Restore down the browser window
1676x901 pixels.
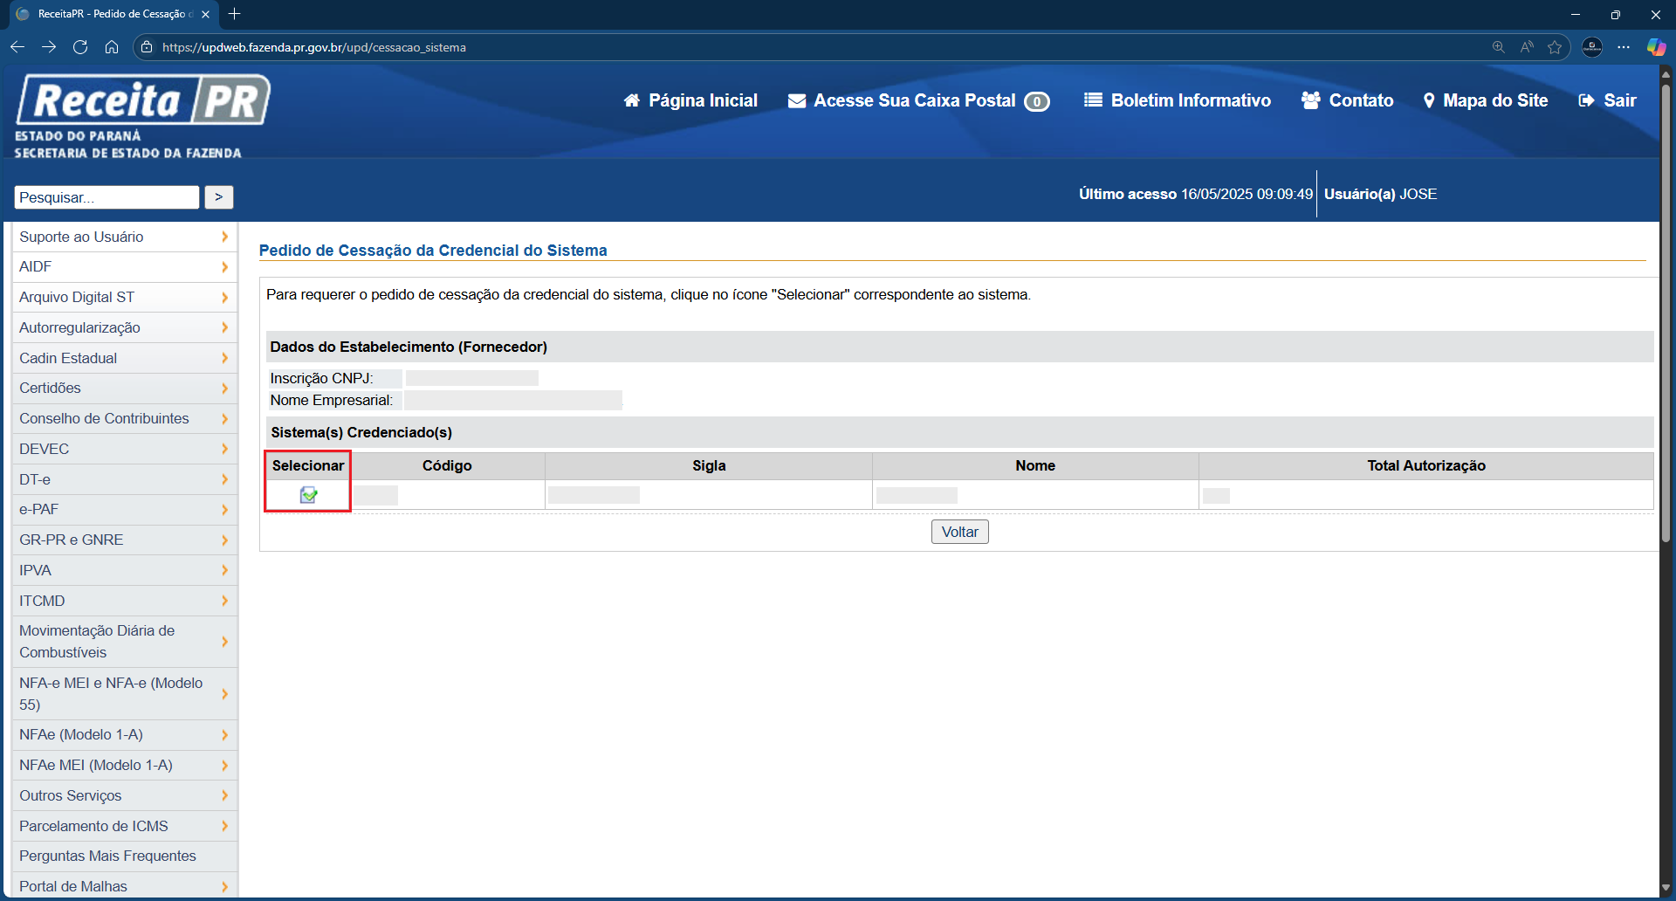[x=1616, y=14]
